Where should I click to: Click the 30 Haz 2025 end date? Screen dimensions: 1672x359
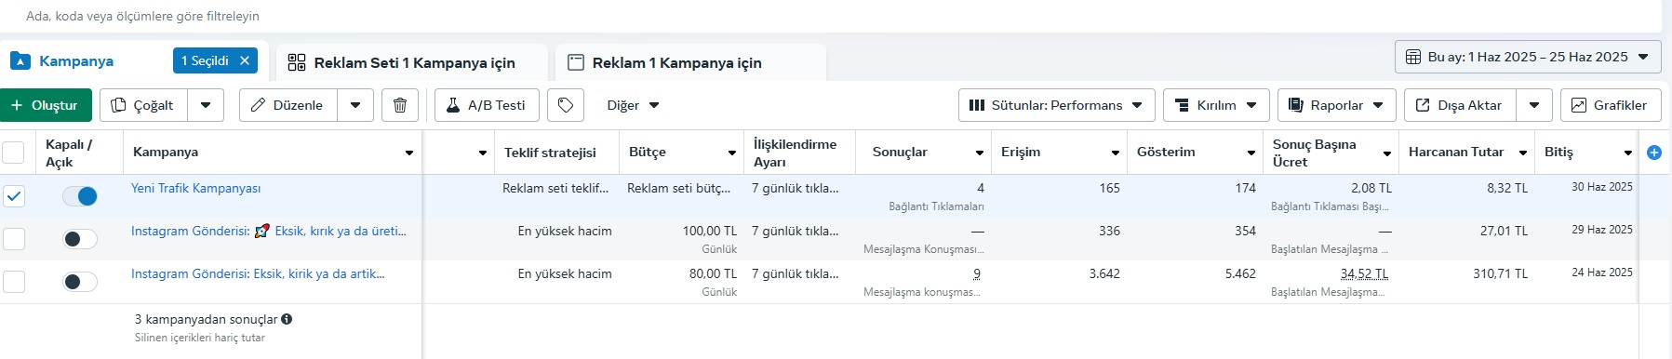coord(1602,187)
